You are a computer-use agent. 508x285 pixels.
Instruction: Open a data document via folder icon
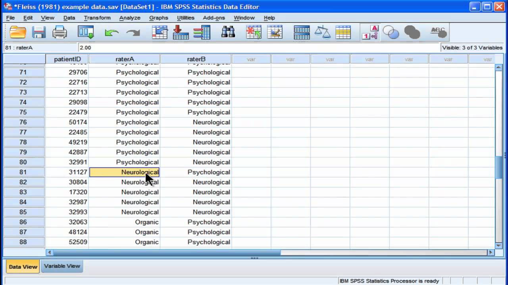(x=18, y=32)
